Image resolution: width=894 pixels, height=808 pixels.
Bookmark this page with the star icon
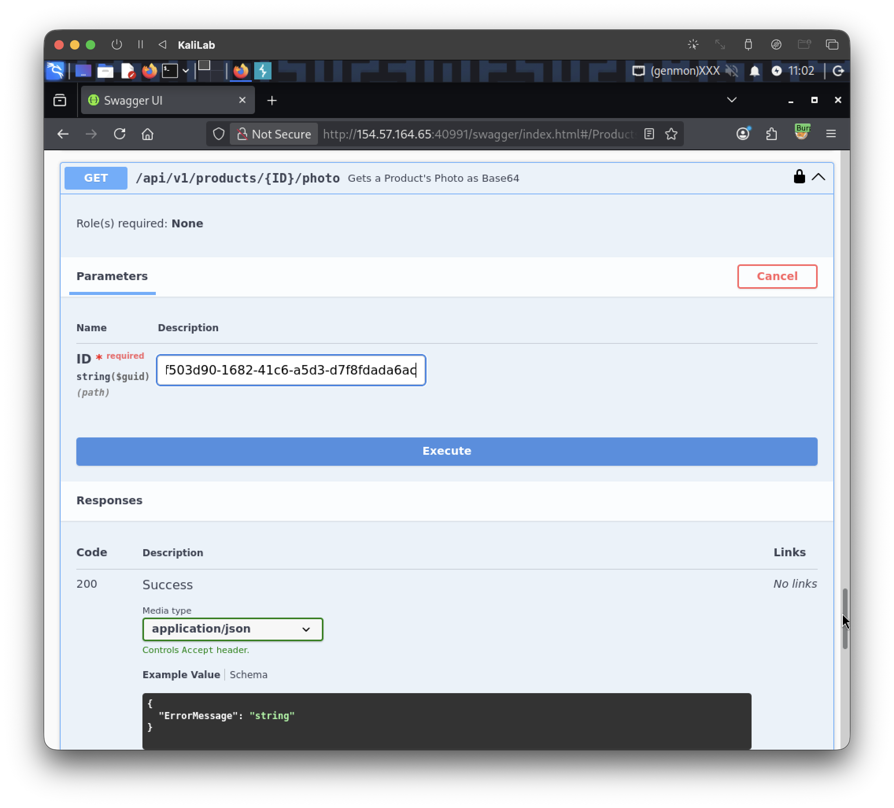click(671, 134)
